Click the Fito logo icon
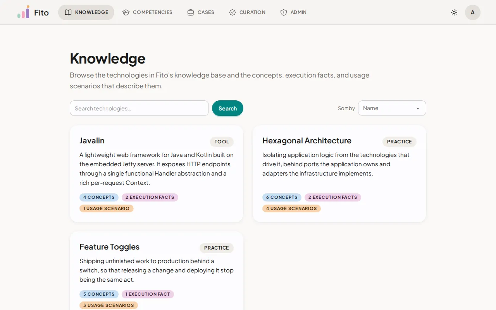 (23, 12)
